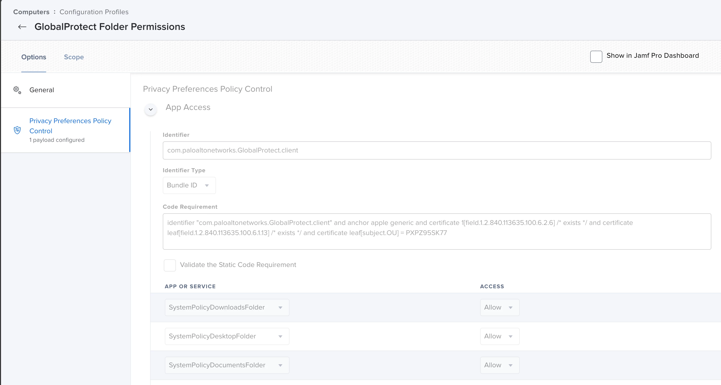Click the General gear icon
721x385 pixels.
(x=17, y=90)
